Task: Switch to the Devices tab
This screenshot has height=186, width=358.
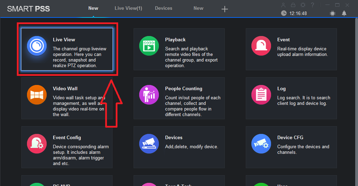Action: click(x=163, y=8)
